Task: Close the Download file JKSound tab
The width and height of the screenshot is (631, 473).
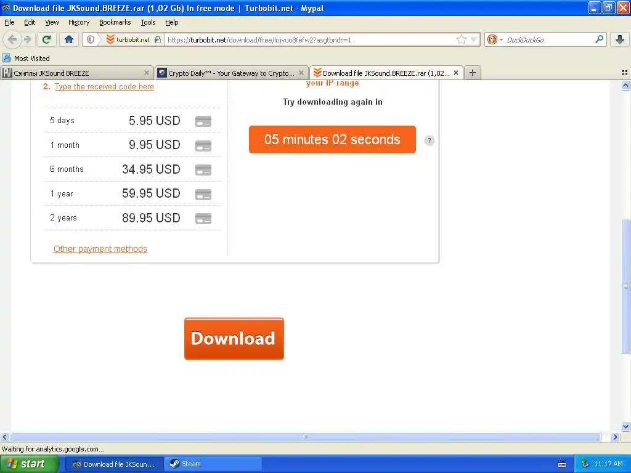Action: 456,73
